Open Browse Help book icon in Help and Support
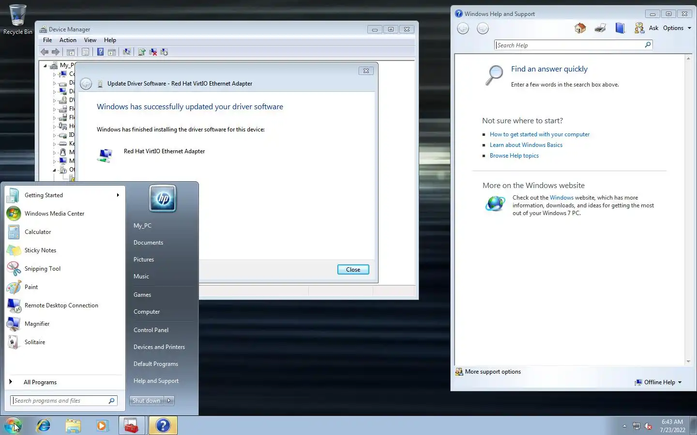The image size is (697, 435). click(x=620, y=28)
